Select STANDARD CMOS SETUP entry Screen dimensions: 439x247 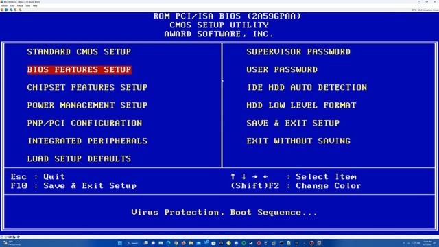(79, 52)
